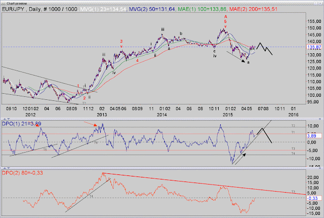The image size is (324, 218).
Task: Click the black wave label 'c' on the price chart
Action: pos(215,51)
